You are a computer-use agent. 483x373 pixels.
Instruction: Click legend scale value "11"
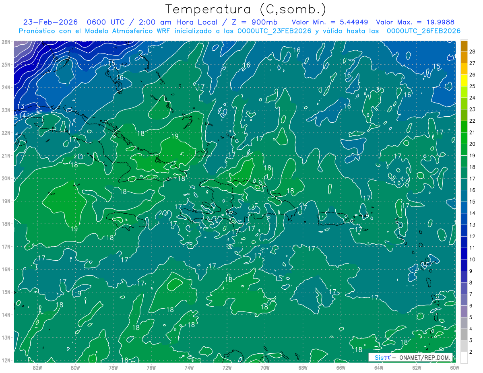pos(472,248)
